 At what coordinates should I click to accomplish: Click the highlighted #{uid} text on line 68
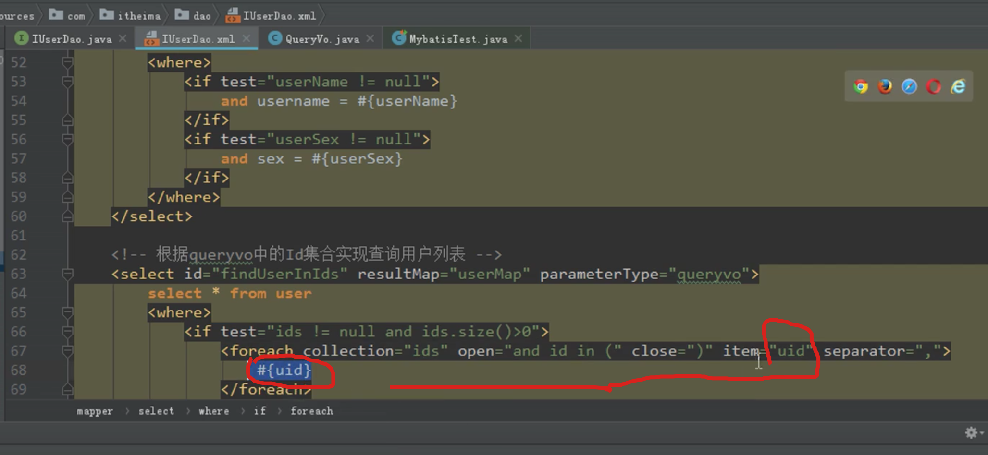tap(284, 370)
